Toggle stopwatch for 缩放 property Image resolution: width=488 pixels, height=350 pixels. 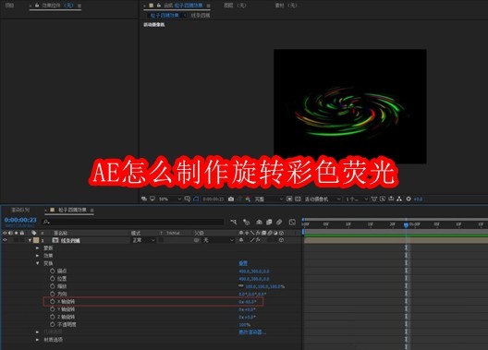[x=53, y=286]
